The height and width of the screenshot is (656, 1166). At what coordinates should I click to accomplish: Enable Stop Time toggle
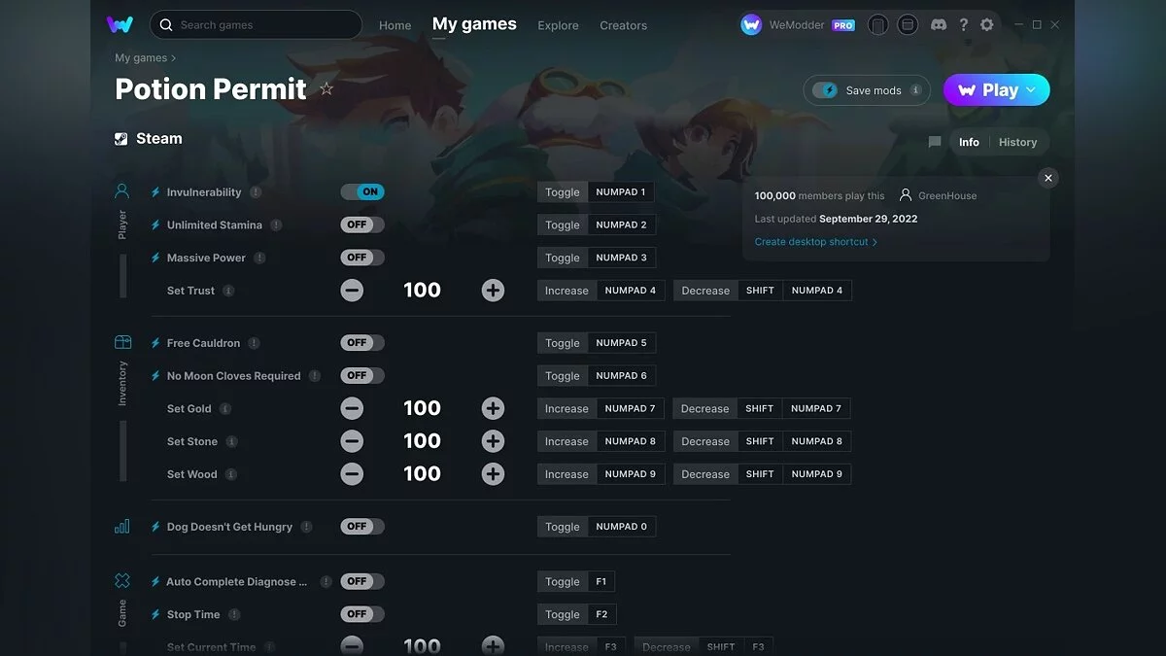click(362, 614)
